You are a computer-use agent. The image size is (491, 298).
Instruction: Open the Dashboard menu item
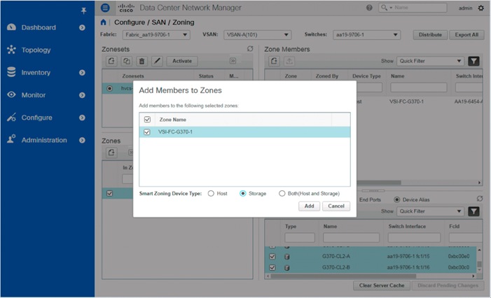pos(39,27)
